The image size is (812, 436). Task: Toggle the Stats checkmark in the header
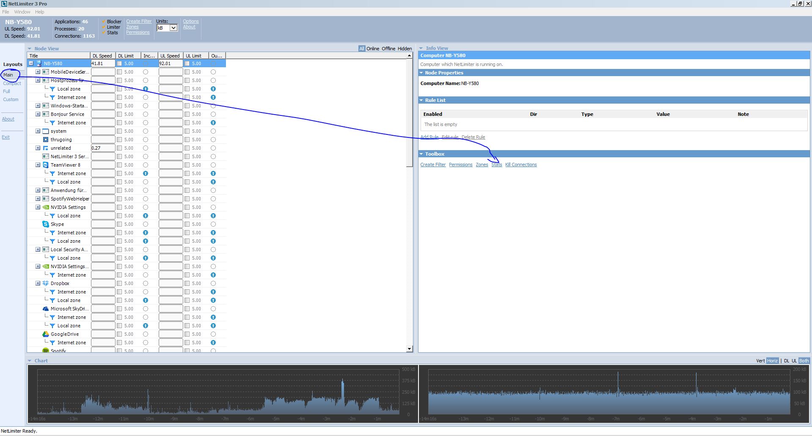[x=104, y=33]
